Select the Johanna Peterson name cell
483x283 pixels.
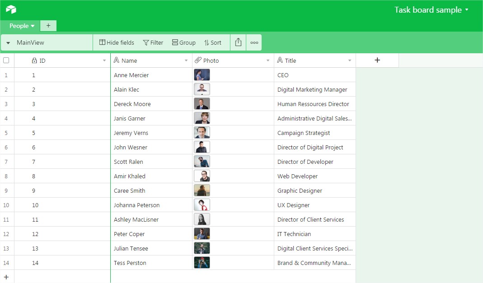pyautogui.click(x=136, y=205)
